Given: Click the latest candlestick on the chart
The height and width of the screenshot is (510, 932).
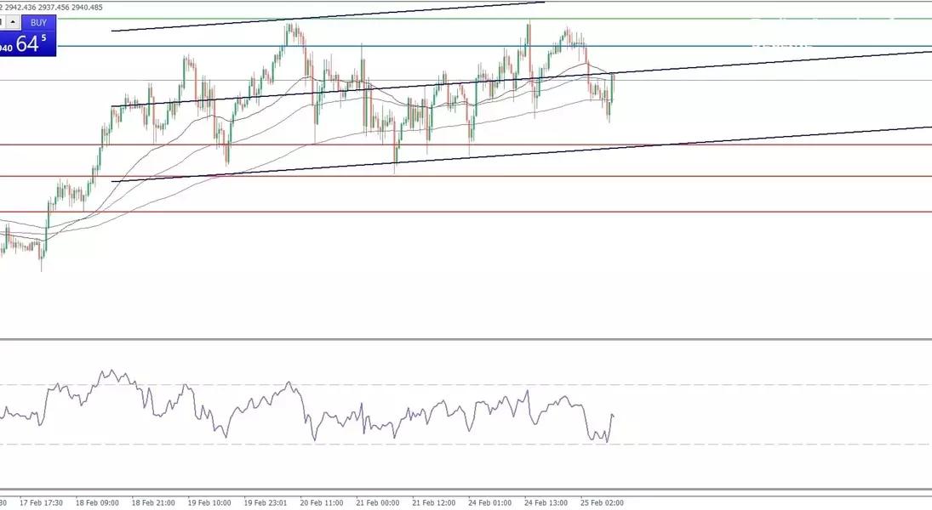Looking at the screenshot, I should tap(613, 85).
